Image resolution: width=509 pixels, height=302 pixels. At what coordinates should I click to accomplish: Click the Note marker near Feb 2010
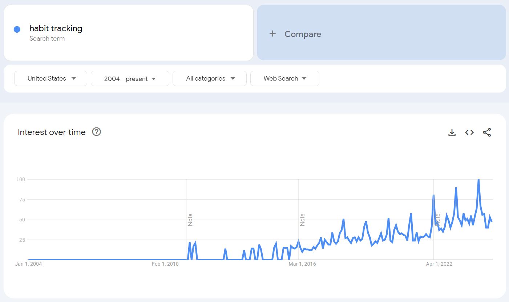click(x=190, y=220)
